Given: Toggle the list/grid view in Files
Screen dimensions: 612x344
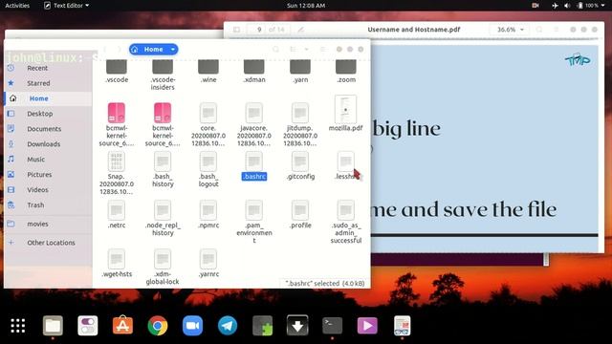Looking at the screenshot, I should coord(293,49).
